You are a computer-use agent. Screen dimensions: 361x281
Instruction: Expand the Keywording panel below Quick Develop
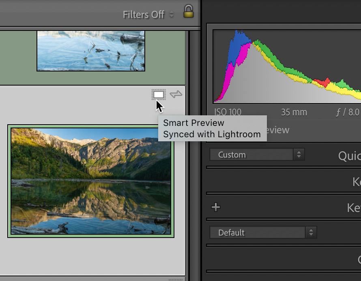point(356,182)
